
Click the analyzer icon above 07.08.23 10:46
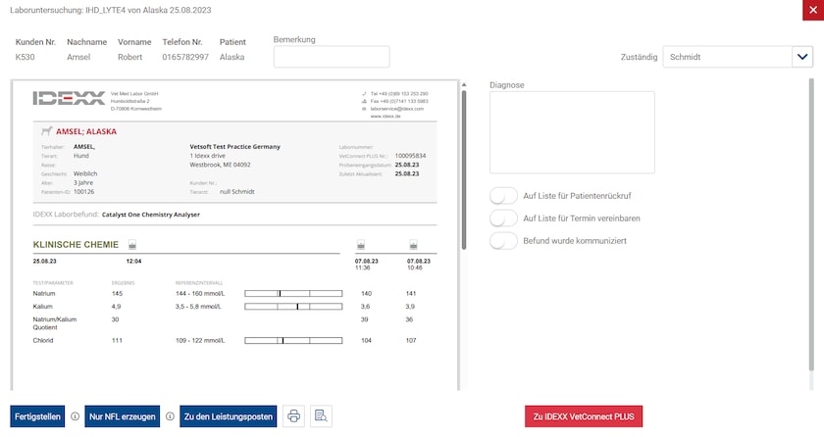click(x=414, y=245)
